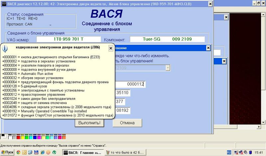266x156 pixels.
Task: Click the ВАСЯ logo heading
Action: tap(106, 14)
